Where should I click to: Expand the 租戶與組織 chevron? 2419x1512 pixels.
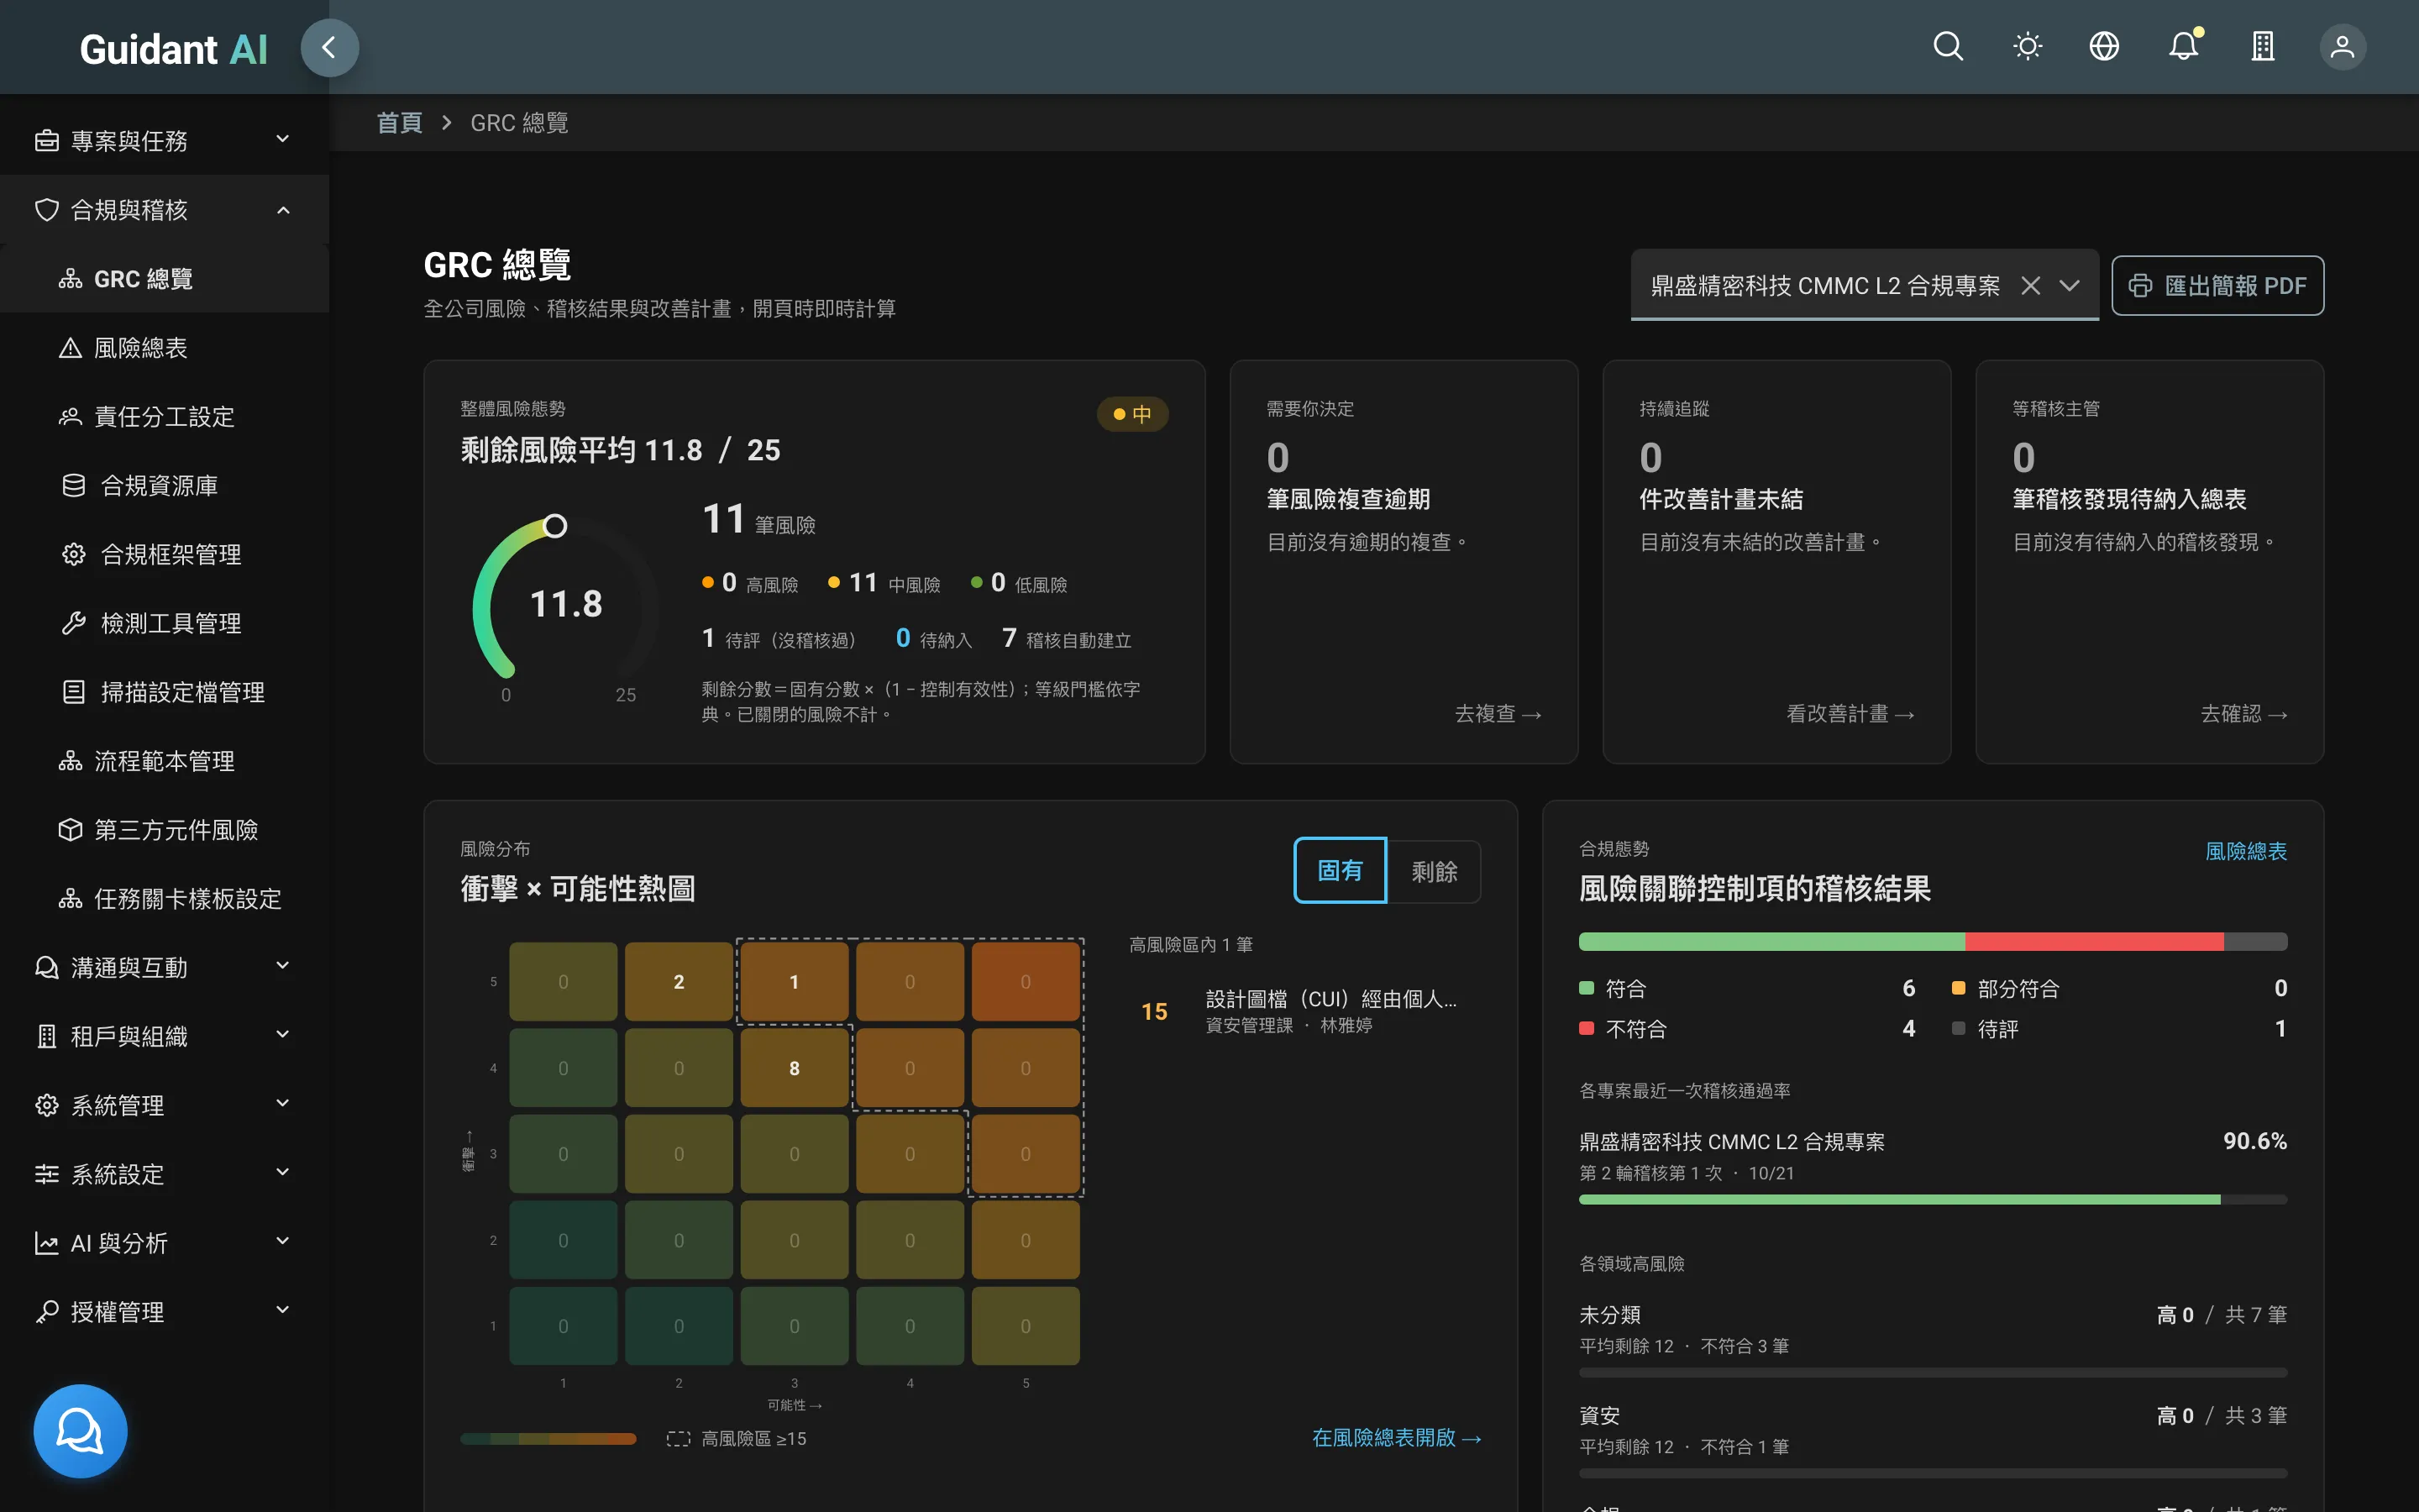pos(283,1035)
